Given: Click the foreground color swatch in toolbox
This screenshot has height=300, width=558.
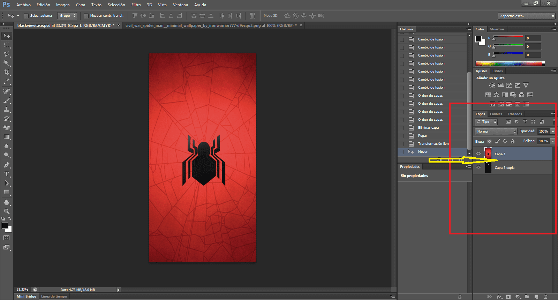Looking at the screenshot, I should point(5,226).
